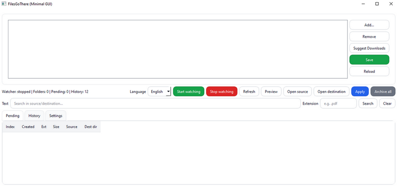Image resolution: width=397 pixels, height=187 pixels.
Task: Switch to the History tab
Action: [x=34, y=116]
